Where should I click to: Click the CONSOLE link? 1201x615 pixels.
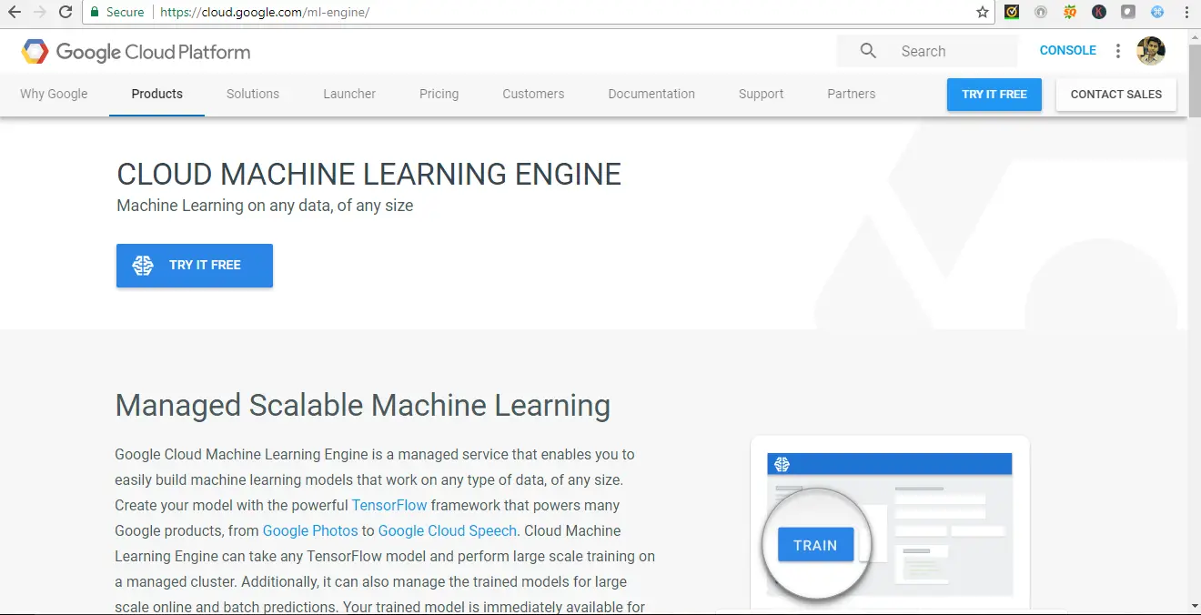click(1068, 50)
